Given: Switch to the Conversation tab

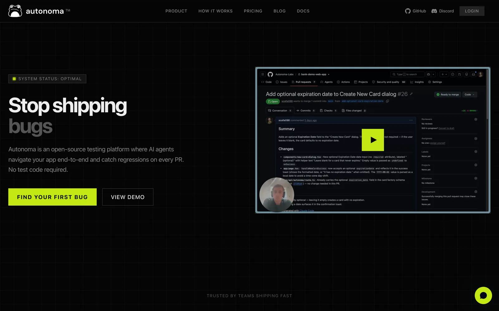Looking at the screenshot, I should (279, 111).
